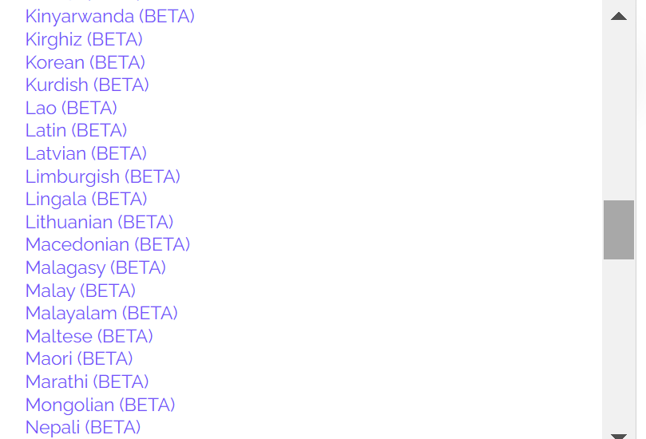
Task: Select Macedonian (BETA) language
Action: coord(108,244)
